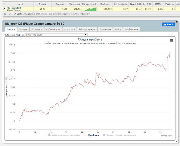Switch to the Графики tab
The image size is (180, 146).
11,29
